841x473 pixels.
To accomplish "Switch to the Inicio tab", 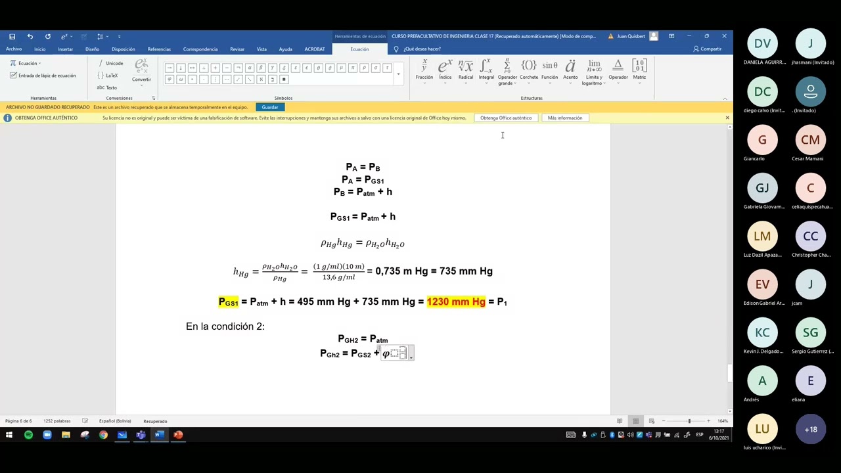I will tap(40, 49).
